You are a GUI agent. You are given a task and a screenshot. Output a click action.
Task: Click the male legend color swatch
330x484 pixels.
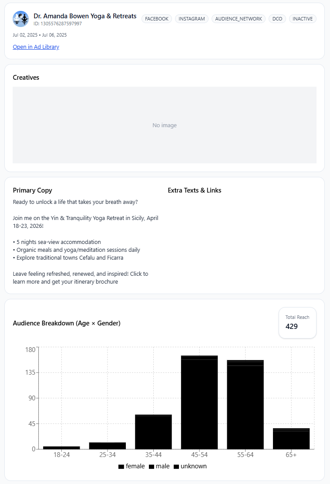pyautogui.click(x=152, y=467)
